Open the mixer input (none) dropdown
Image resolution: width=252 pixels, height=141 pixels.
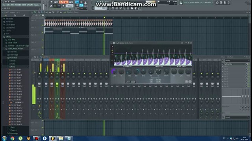pyautogui.click(x=237, y=61)
